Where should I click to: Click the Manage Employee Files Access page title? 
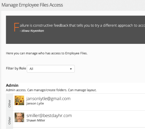click(32, 5)
